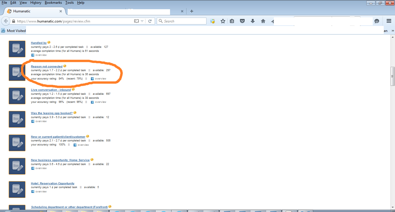Image resolution: width=395 pixels, height=212 pixels.
Task: Open a new browser tab
Action: coord(191,11)
